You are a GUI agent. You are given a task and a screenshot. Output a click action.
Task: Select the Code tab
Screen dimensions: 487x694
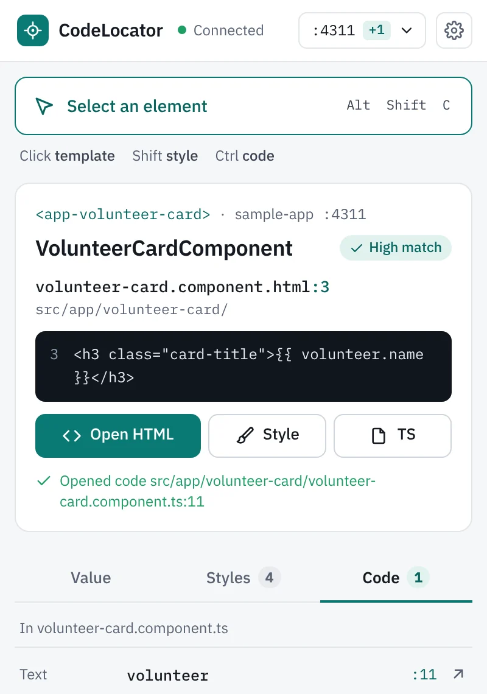(396, 578)
